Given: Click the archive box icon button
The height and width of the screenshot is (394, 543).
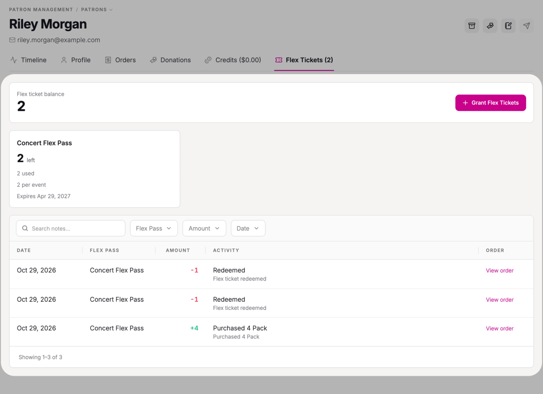Looking at the screenshot, I should coord(472,26).
